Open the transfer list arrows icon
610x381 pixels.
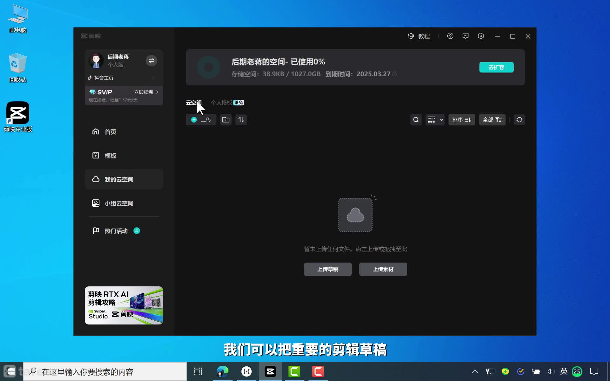click(241, 120)
